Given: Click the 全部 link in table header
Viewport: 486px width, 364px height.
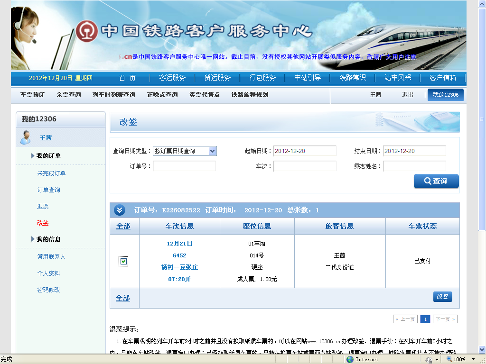Looking at the screenshot, I should [x=123, y=226].
